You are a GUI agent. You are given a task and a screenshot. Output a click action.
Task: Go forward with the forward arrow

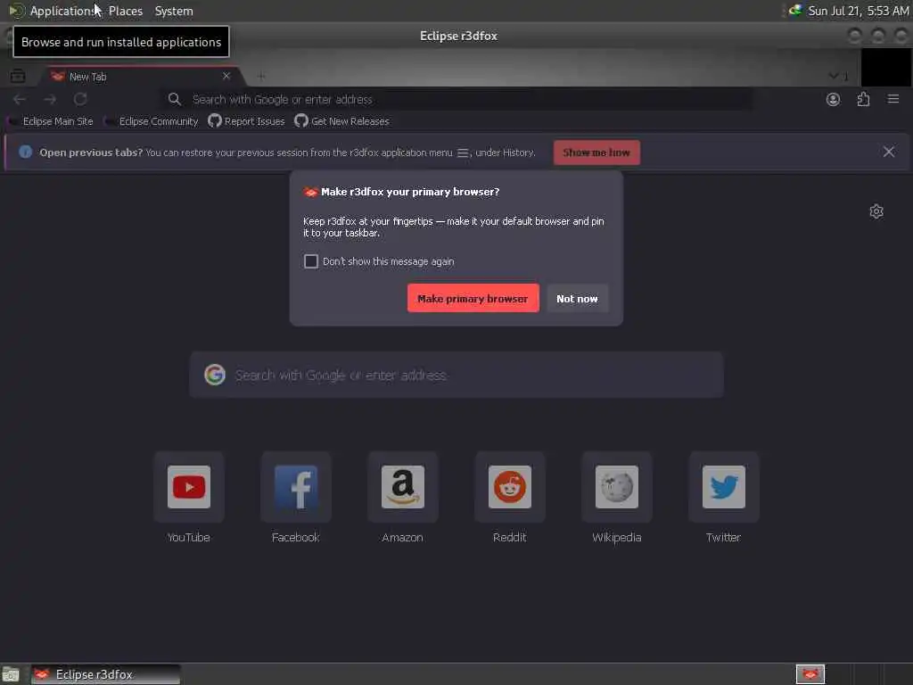click(x=50, y=99)
